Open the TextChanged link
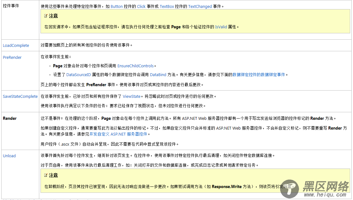The image size is (353, 200). (x=200, y=7)
